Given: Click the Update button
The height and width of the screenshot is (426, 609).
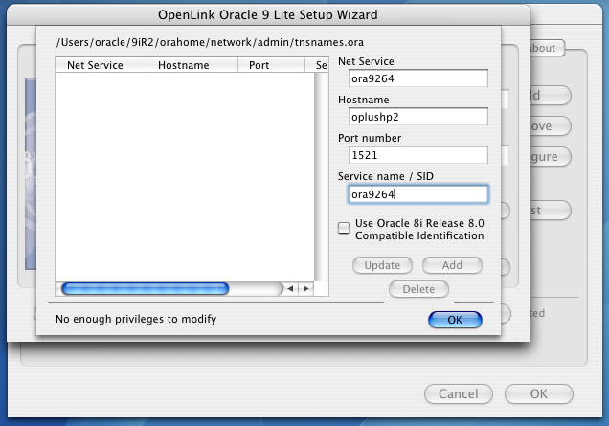Looking at the screenshot, I should [382, 265].
